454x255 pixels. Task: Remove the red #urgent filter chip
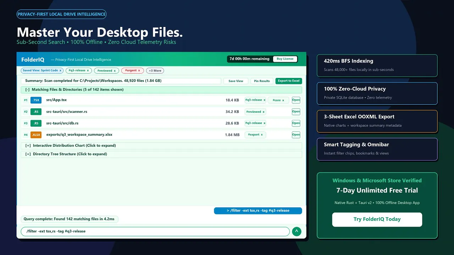(139, 70)
